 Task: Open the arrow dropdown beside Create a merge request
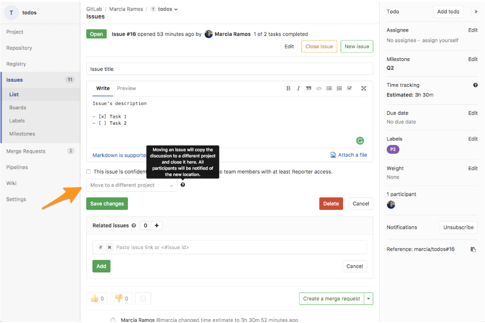click(368, 299)
